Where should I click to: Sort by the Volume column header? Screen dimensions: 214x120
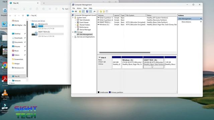tap(105, 15)
